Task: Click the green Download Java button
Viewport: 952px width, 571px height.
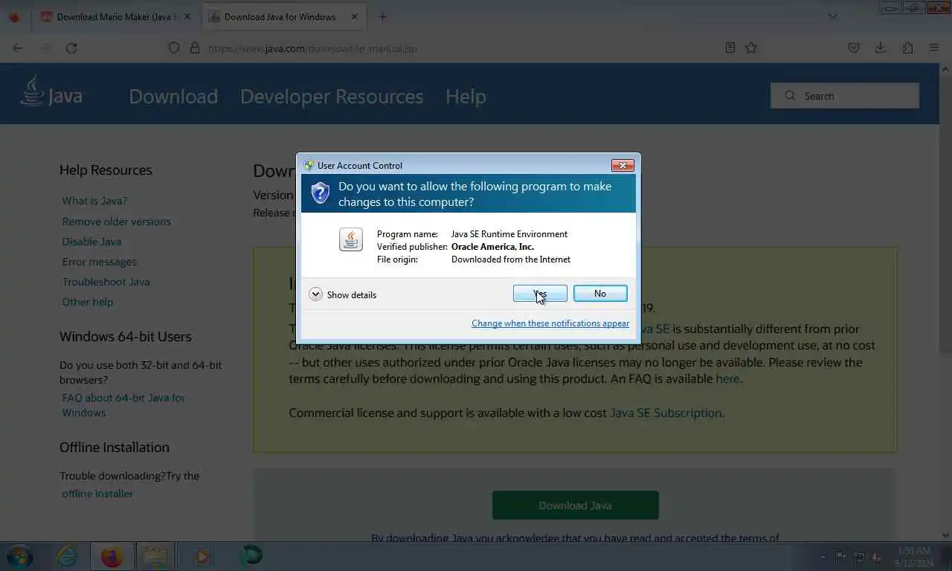Action: click(x=575, y=505)
